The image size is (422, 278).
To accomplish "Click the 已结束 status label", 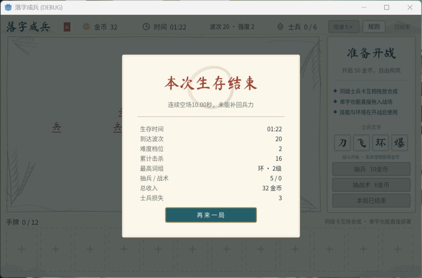I will coord(402,27).
